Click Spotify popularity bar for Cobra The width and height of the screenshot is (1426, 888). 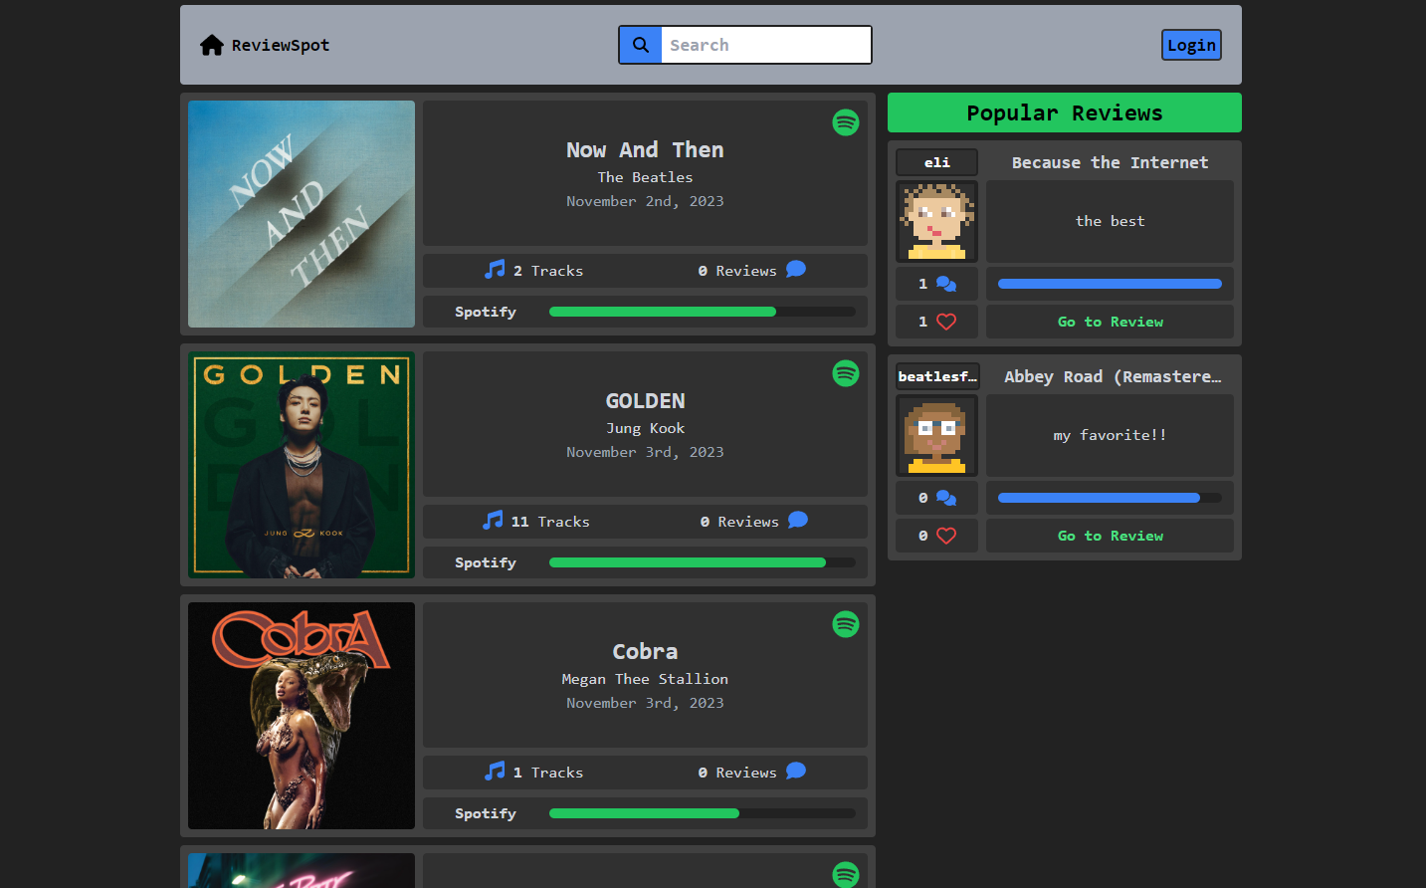(x=703, y=813)
